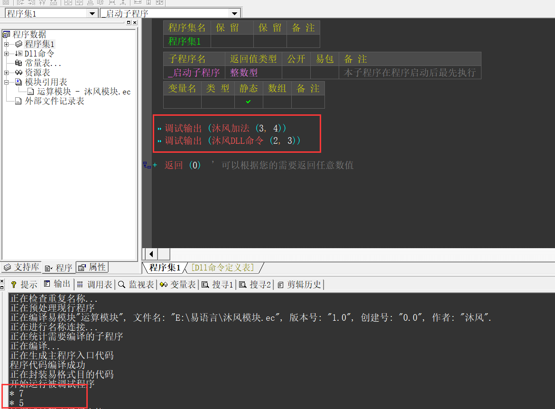Click the output line 正在检查重复名称...
The image size is (555, 409).
click(54, 298)
